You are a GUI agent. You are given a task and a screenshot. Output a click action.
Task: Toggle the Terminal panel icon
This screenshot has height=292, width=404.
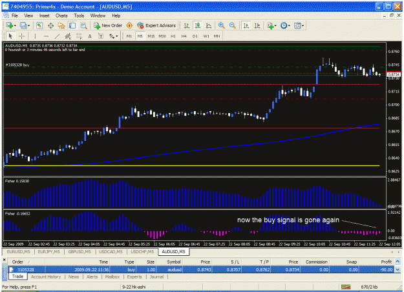click(x=72, y=25)
